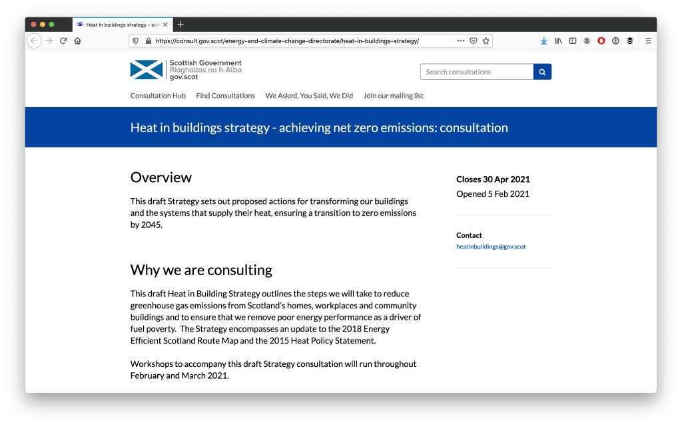This screenshot has height=426, width=682.
Task: Click the stacked layers extension icon
Action: click(x=630, y=41)
